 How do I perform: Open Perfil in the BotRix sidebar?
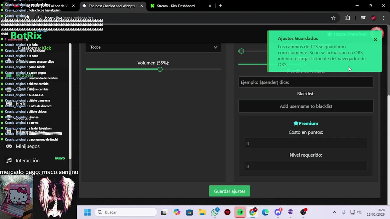pyautogui.click(x=21, y=104)
